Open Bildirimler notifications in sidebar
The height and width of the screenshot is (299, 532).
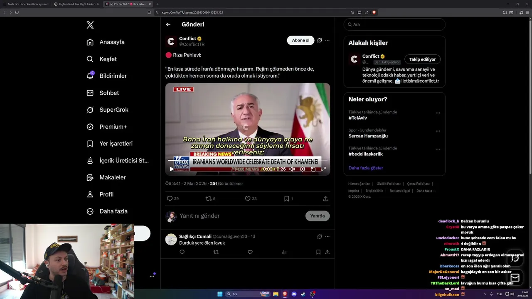click(107, 76)
